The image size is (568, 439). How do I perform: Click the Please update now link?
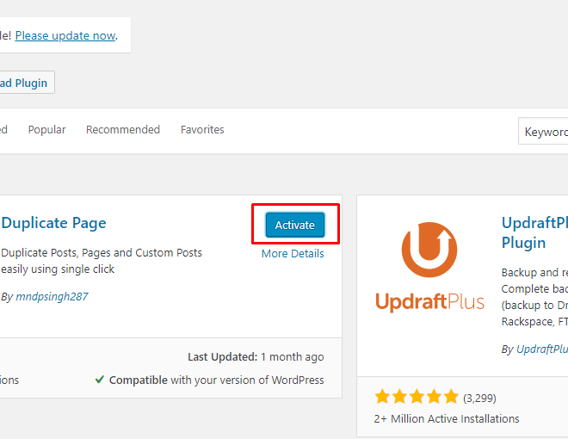[65, 35]
